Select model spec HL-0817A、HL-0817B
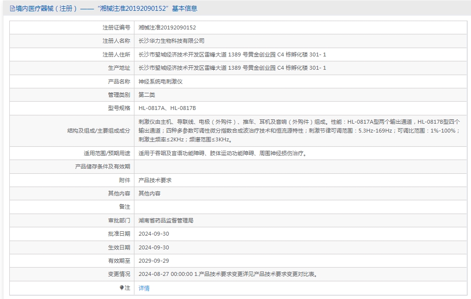The height and width of the screenshot is (299, 471). [x=167, y=108]
